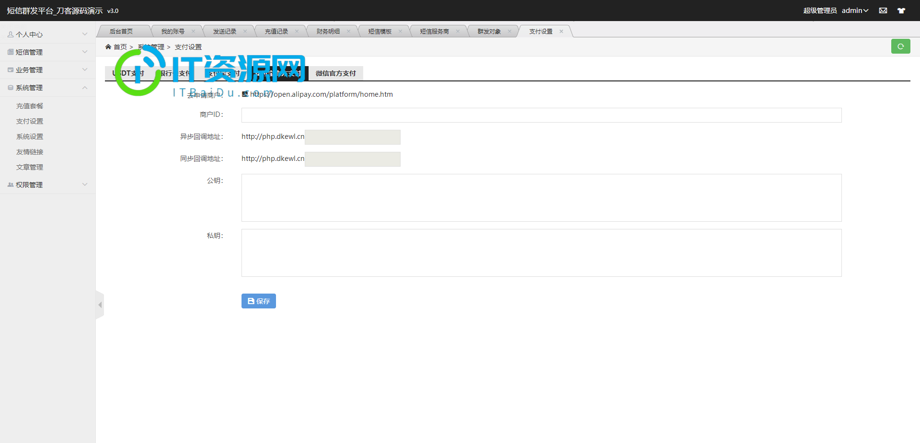Click the home icon in breadcrumb
Screen dimensions: 920x443
pos(108,46)
